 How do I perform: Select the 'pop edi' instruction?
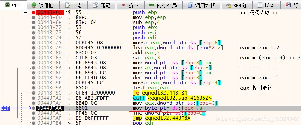click(x=143, y=123)
